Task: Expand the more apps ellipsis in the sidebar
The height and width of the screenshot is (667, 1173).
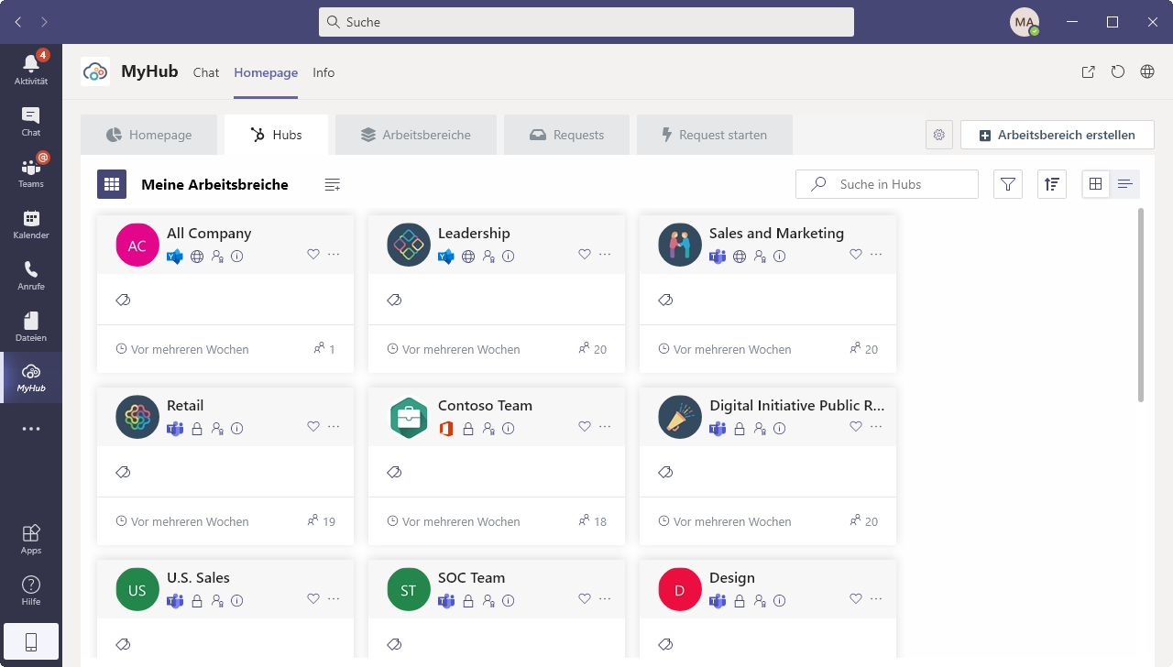Action: click(x=31, y=429)
